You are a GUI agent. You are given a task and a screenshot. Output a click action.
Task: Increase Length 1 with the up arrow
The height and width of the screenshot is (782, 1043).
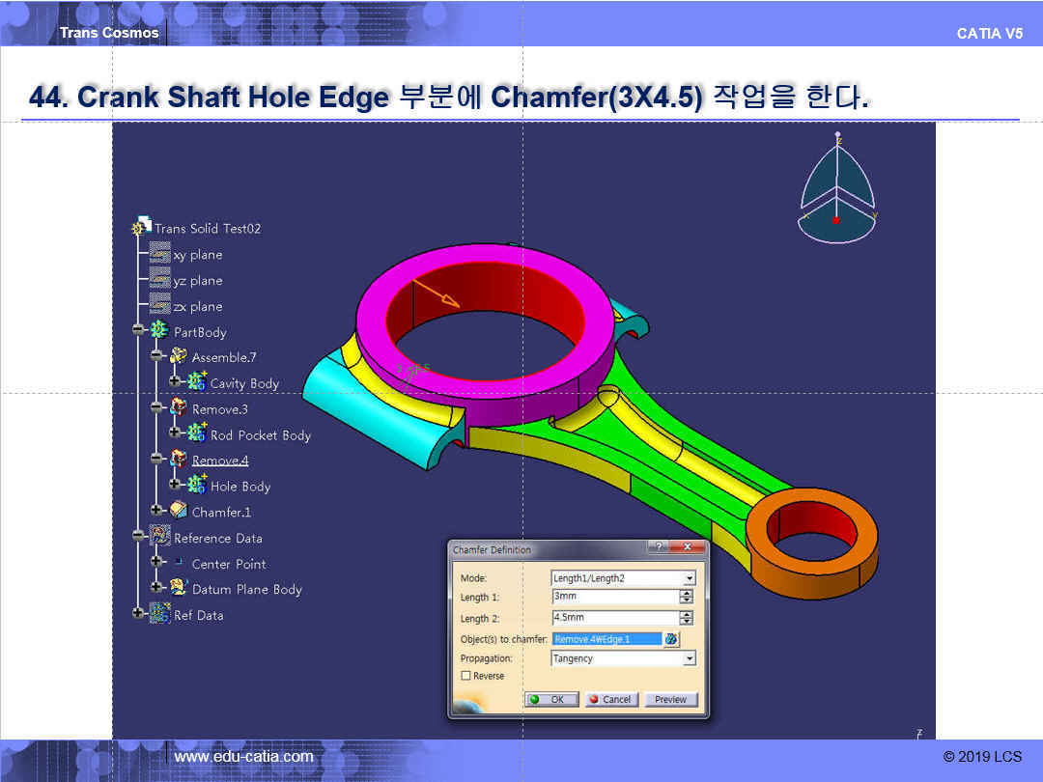[687, 594]
